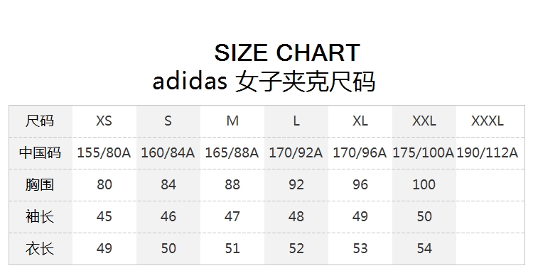Click the adidas 女子夹克尺码 subtitle
This screenshot has width=533, height=273.
(264, 82)
